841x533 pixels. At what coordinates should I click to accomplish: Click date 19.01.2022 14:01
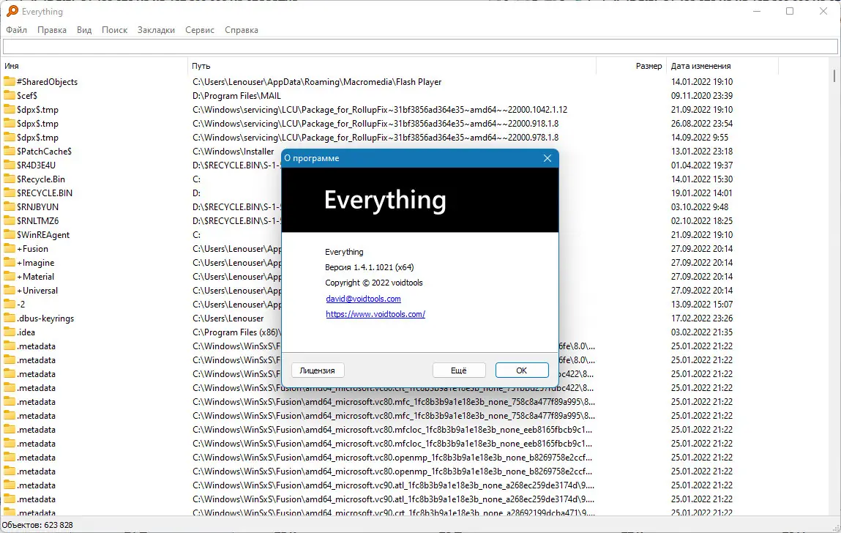[701, 193]
